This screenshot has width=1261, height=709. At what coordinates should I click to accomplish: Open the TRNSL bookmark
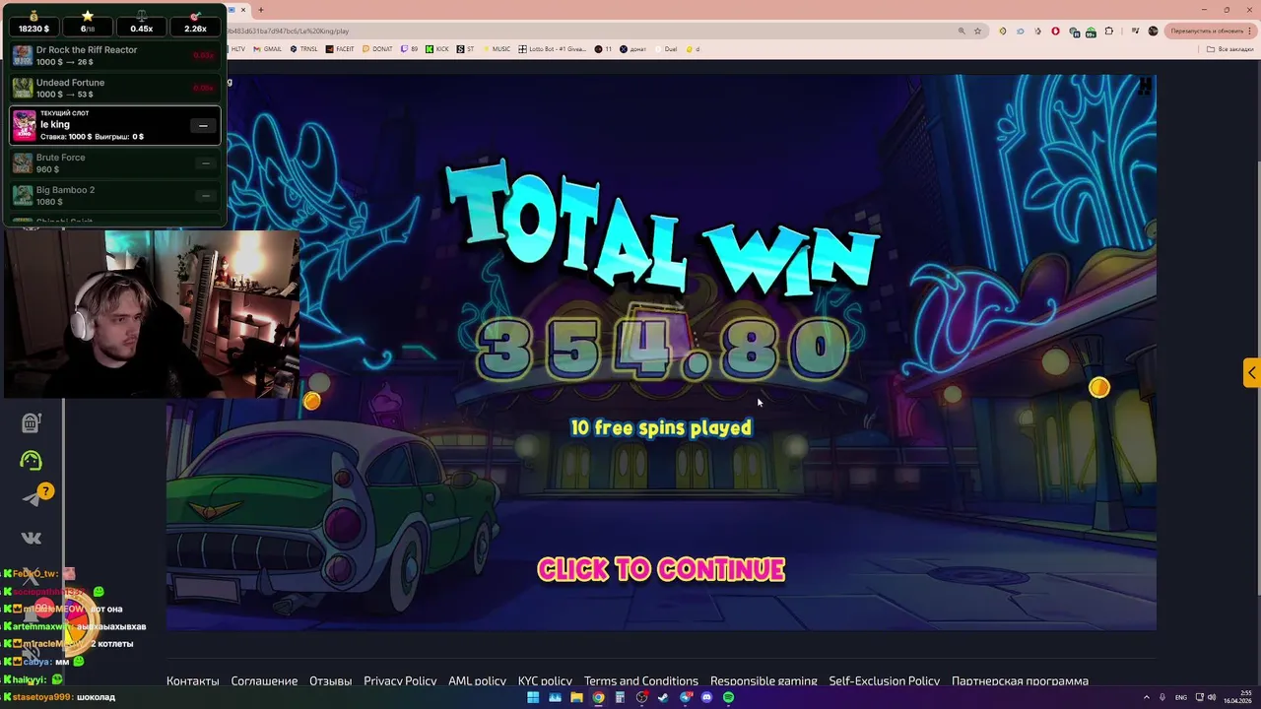coord(304,48)
